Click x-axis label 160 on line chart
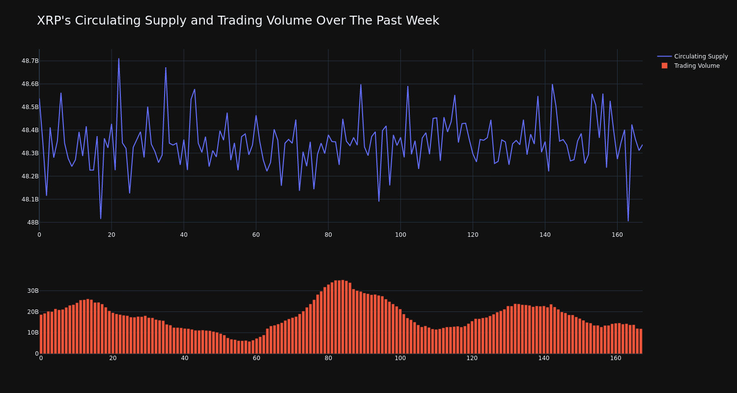The image size is (737, 393). (x=617, y=235)
